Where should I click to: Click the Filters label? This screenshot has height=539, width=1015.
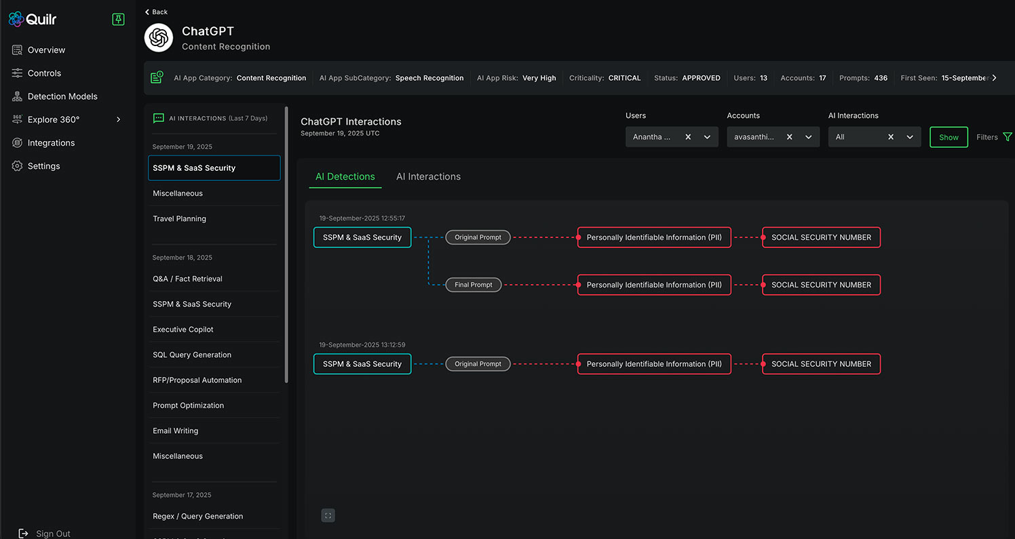point(987,137)
